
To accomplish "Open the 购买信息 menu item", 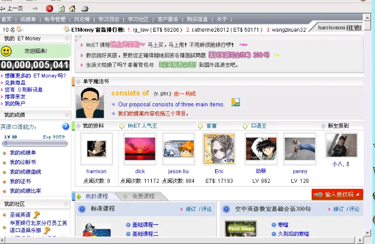I will click(197, 19).
